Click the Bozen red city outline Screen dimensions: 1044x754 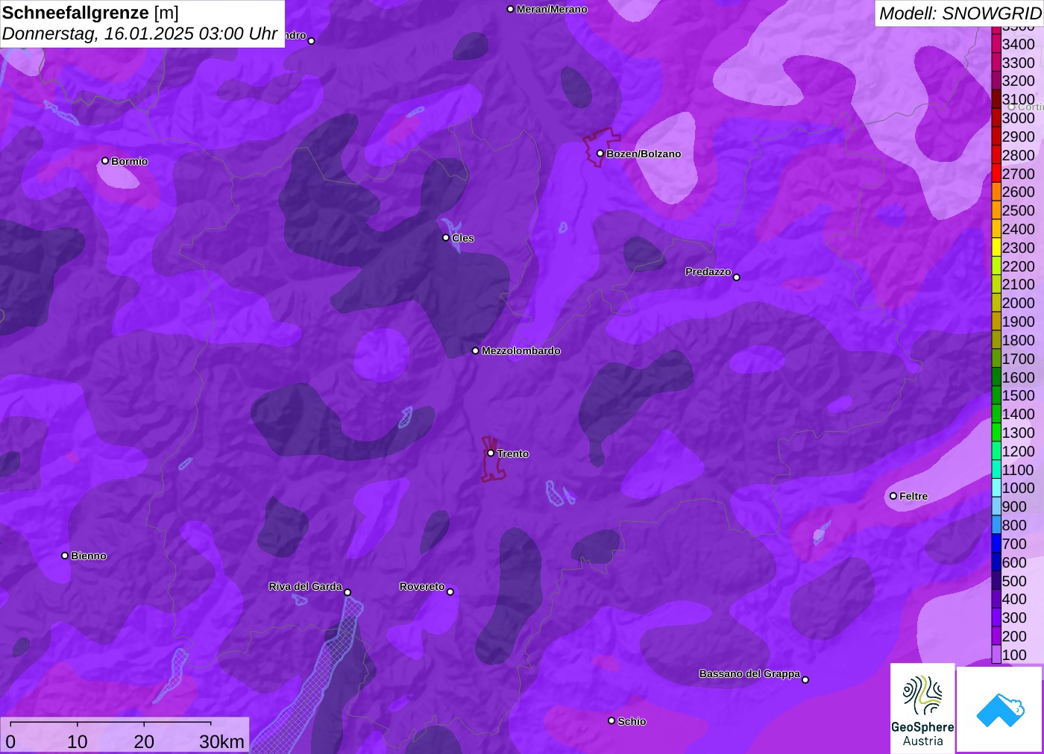coord(601,147)
